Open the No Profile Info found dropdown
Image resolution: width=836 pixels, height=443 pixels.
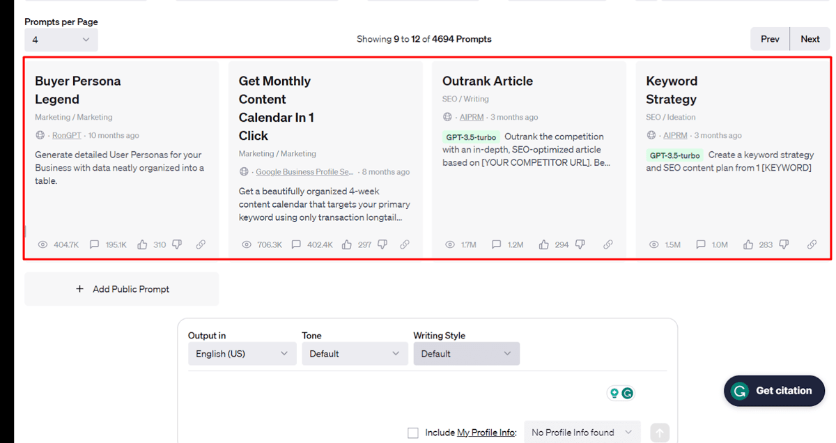click(582, 433)
